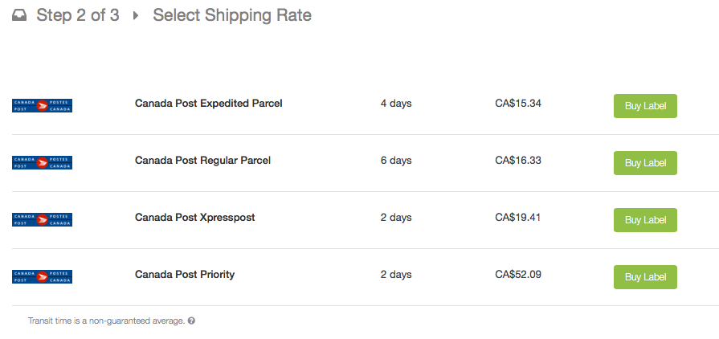This screenshot has height=339, width=719.
Task: Select the Canada Post Regular Parcel name
Action: click(x=202, y=161)
